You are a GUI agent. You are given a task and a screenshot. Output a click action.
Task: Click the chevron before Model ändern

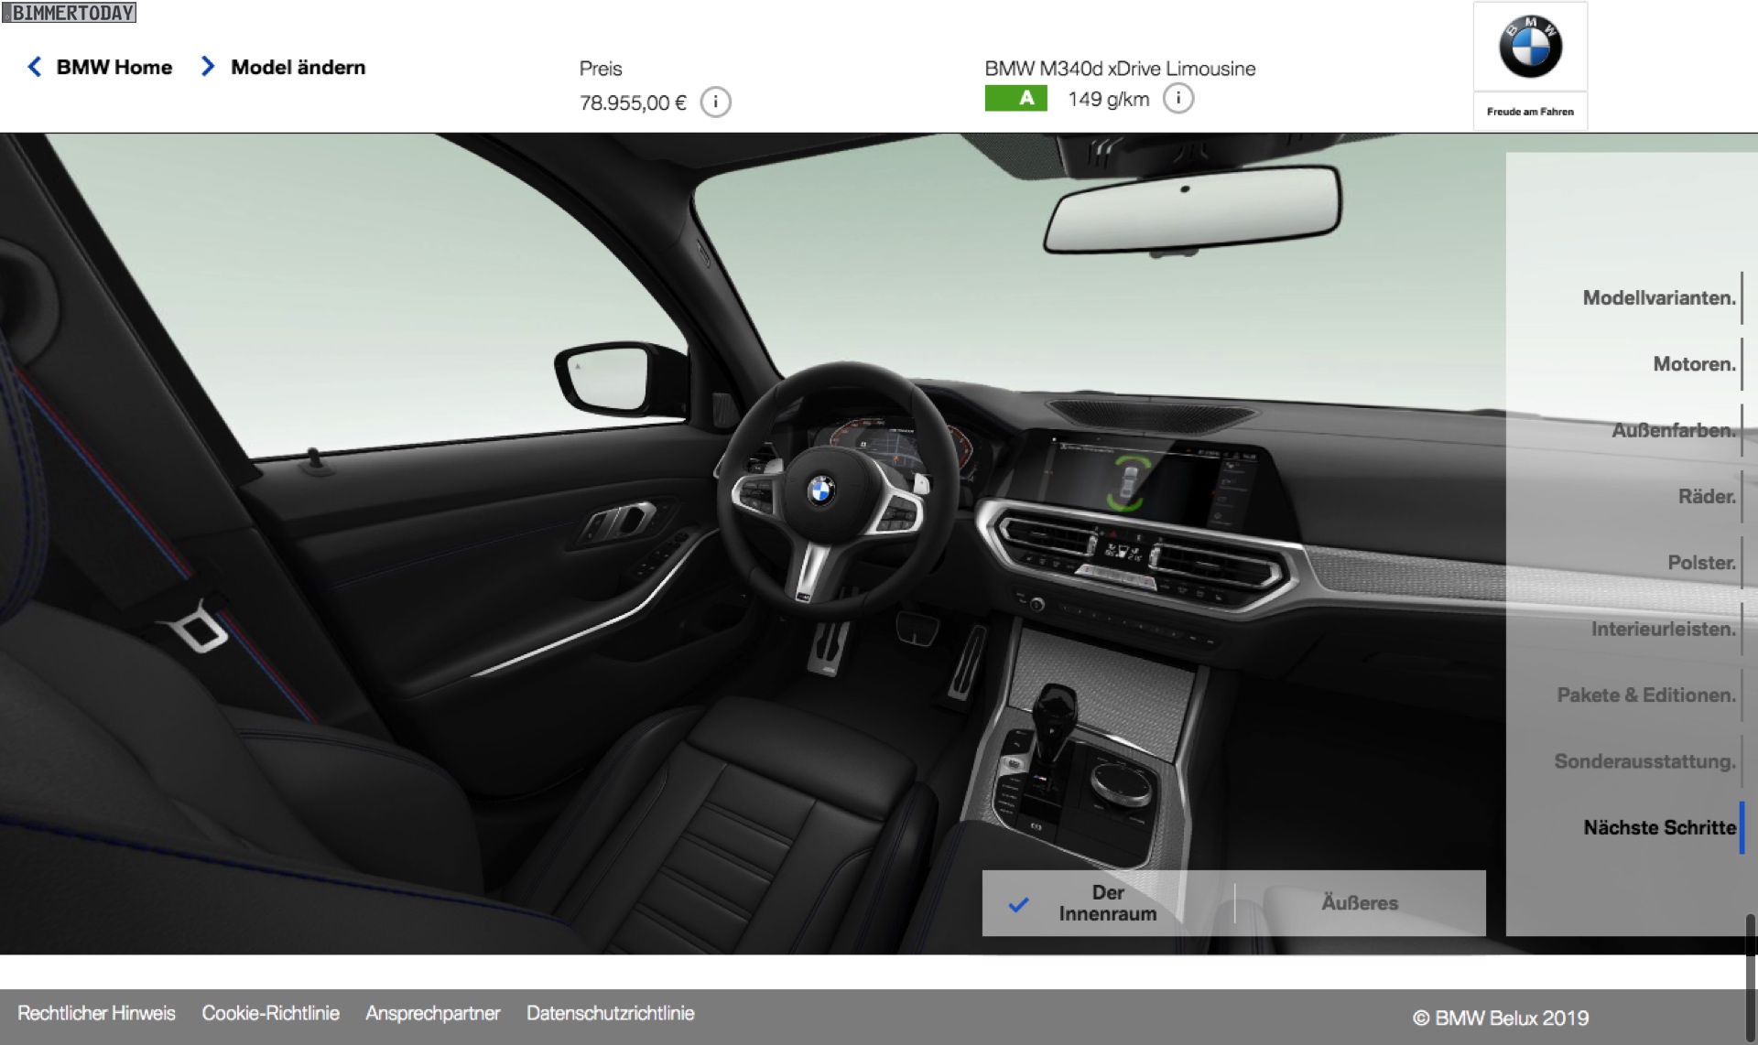[208, 67]
